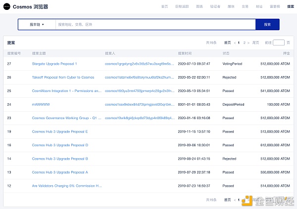
Task: Open the 地址 navigation item
Action: tap(259, 6)
